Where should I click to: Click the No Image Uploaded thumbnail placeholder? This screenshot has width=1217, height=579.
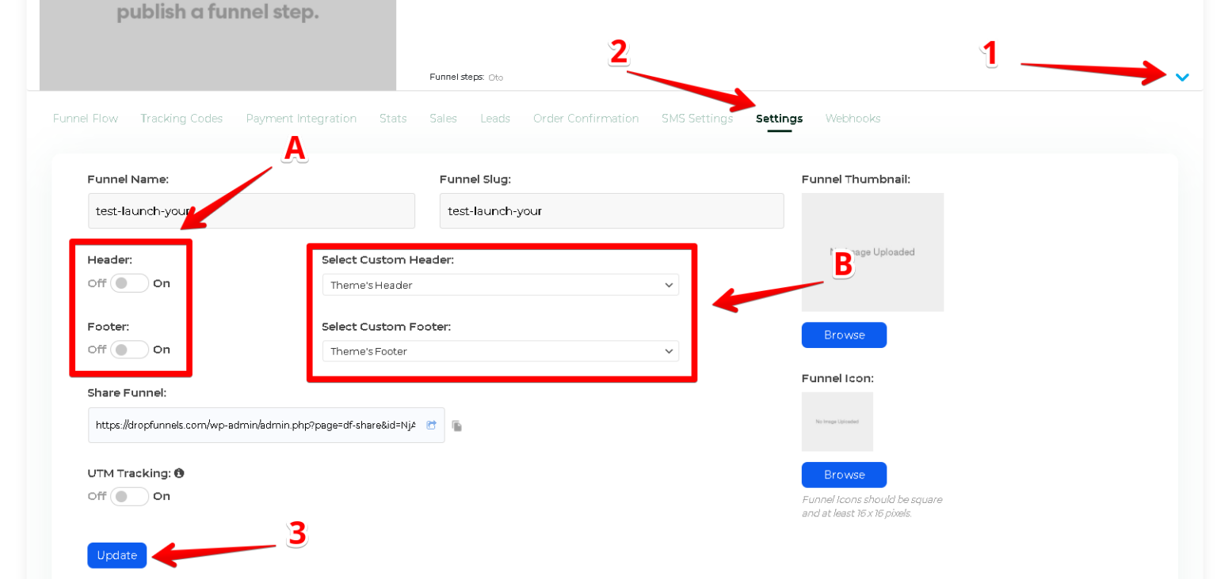[872, 252]
